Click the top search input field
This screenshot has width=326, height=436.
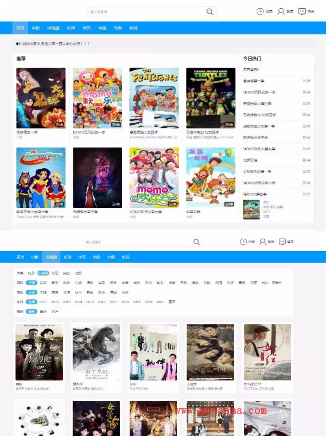point(144,12)
